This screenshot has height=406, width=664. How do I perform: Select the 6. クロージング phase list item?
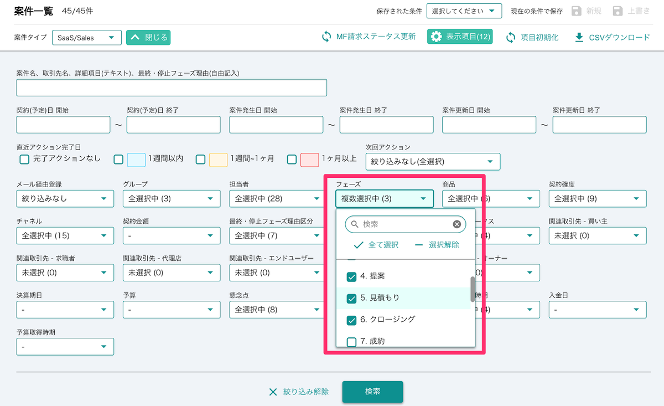(x=387, y=320)
